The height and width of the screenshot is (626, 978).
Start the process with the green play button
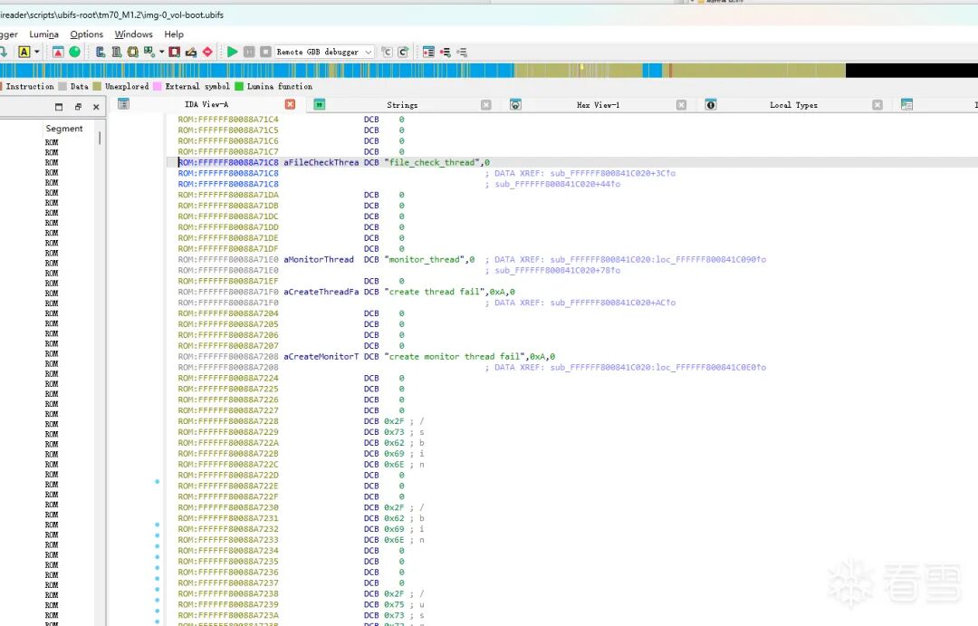tap(233, 52)
